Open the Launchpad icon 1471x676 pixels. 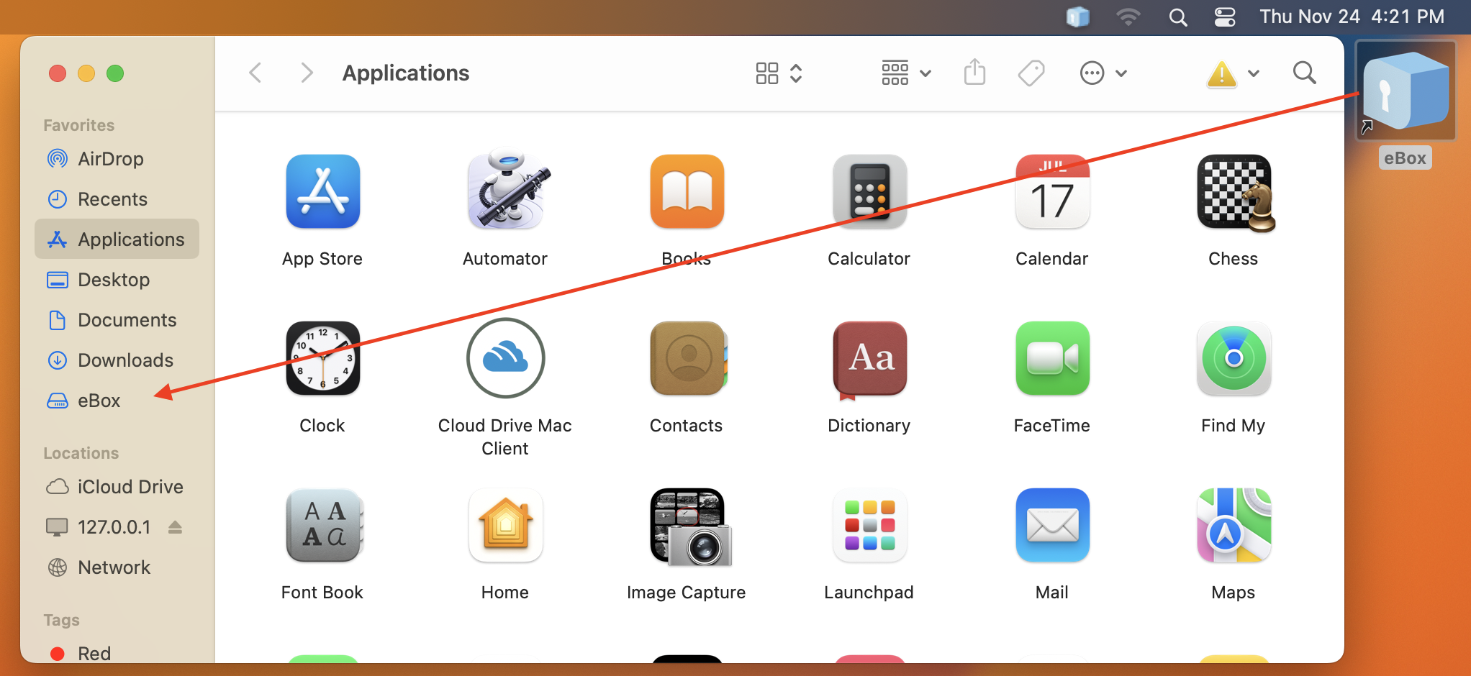[x=869, y=525]
